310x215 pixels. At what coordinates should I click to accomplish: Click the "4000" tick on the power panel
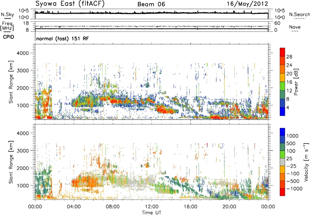tap(23, 53)
